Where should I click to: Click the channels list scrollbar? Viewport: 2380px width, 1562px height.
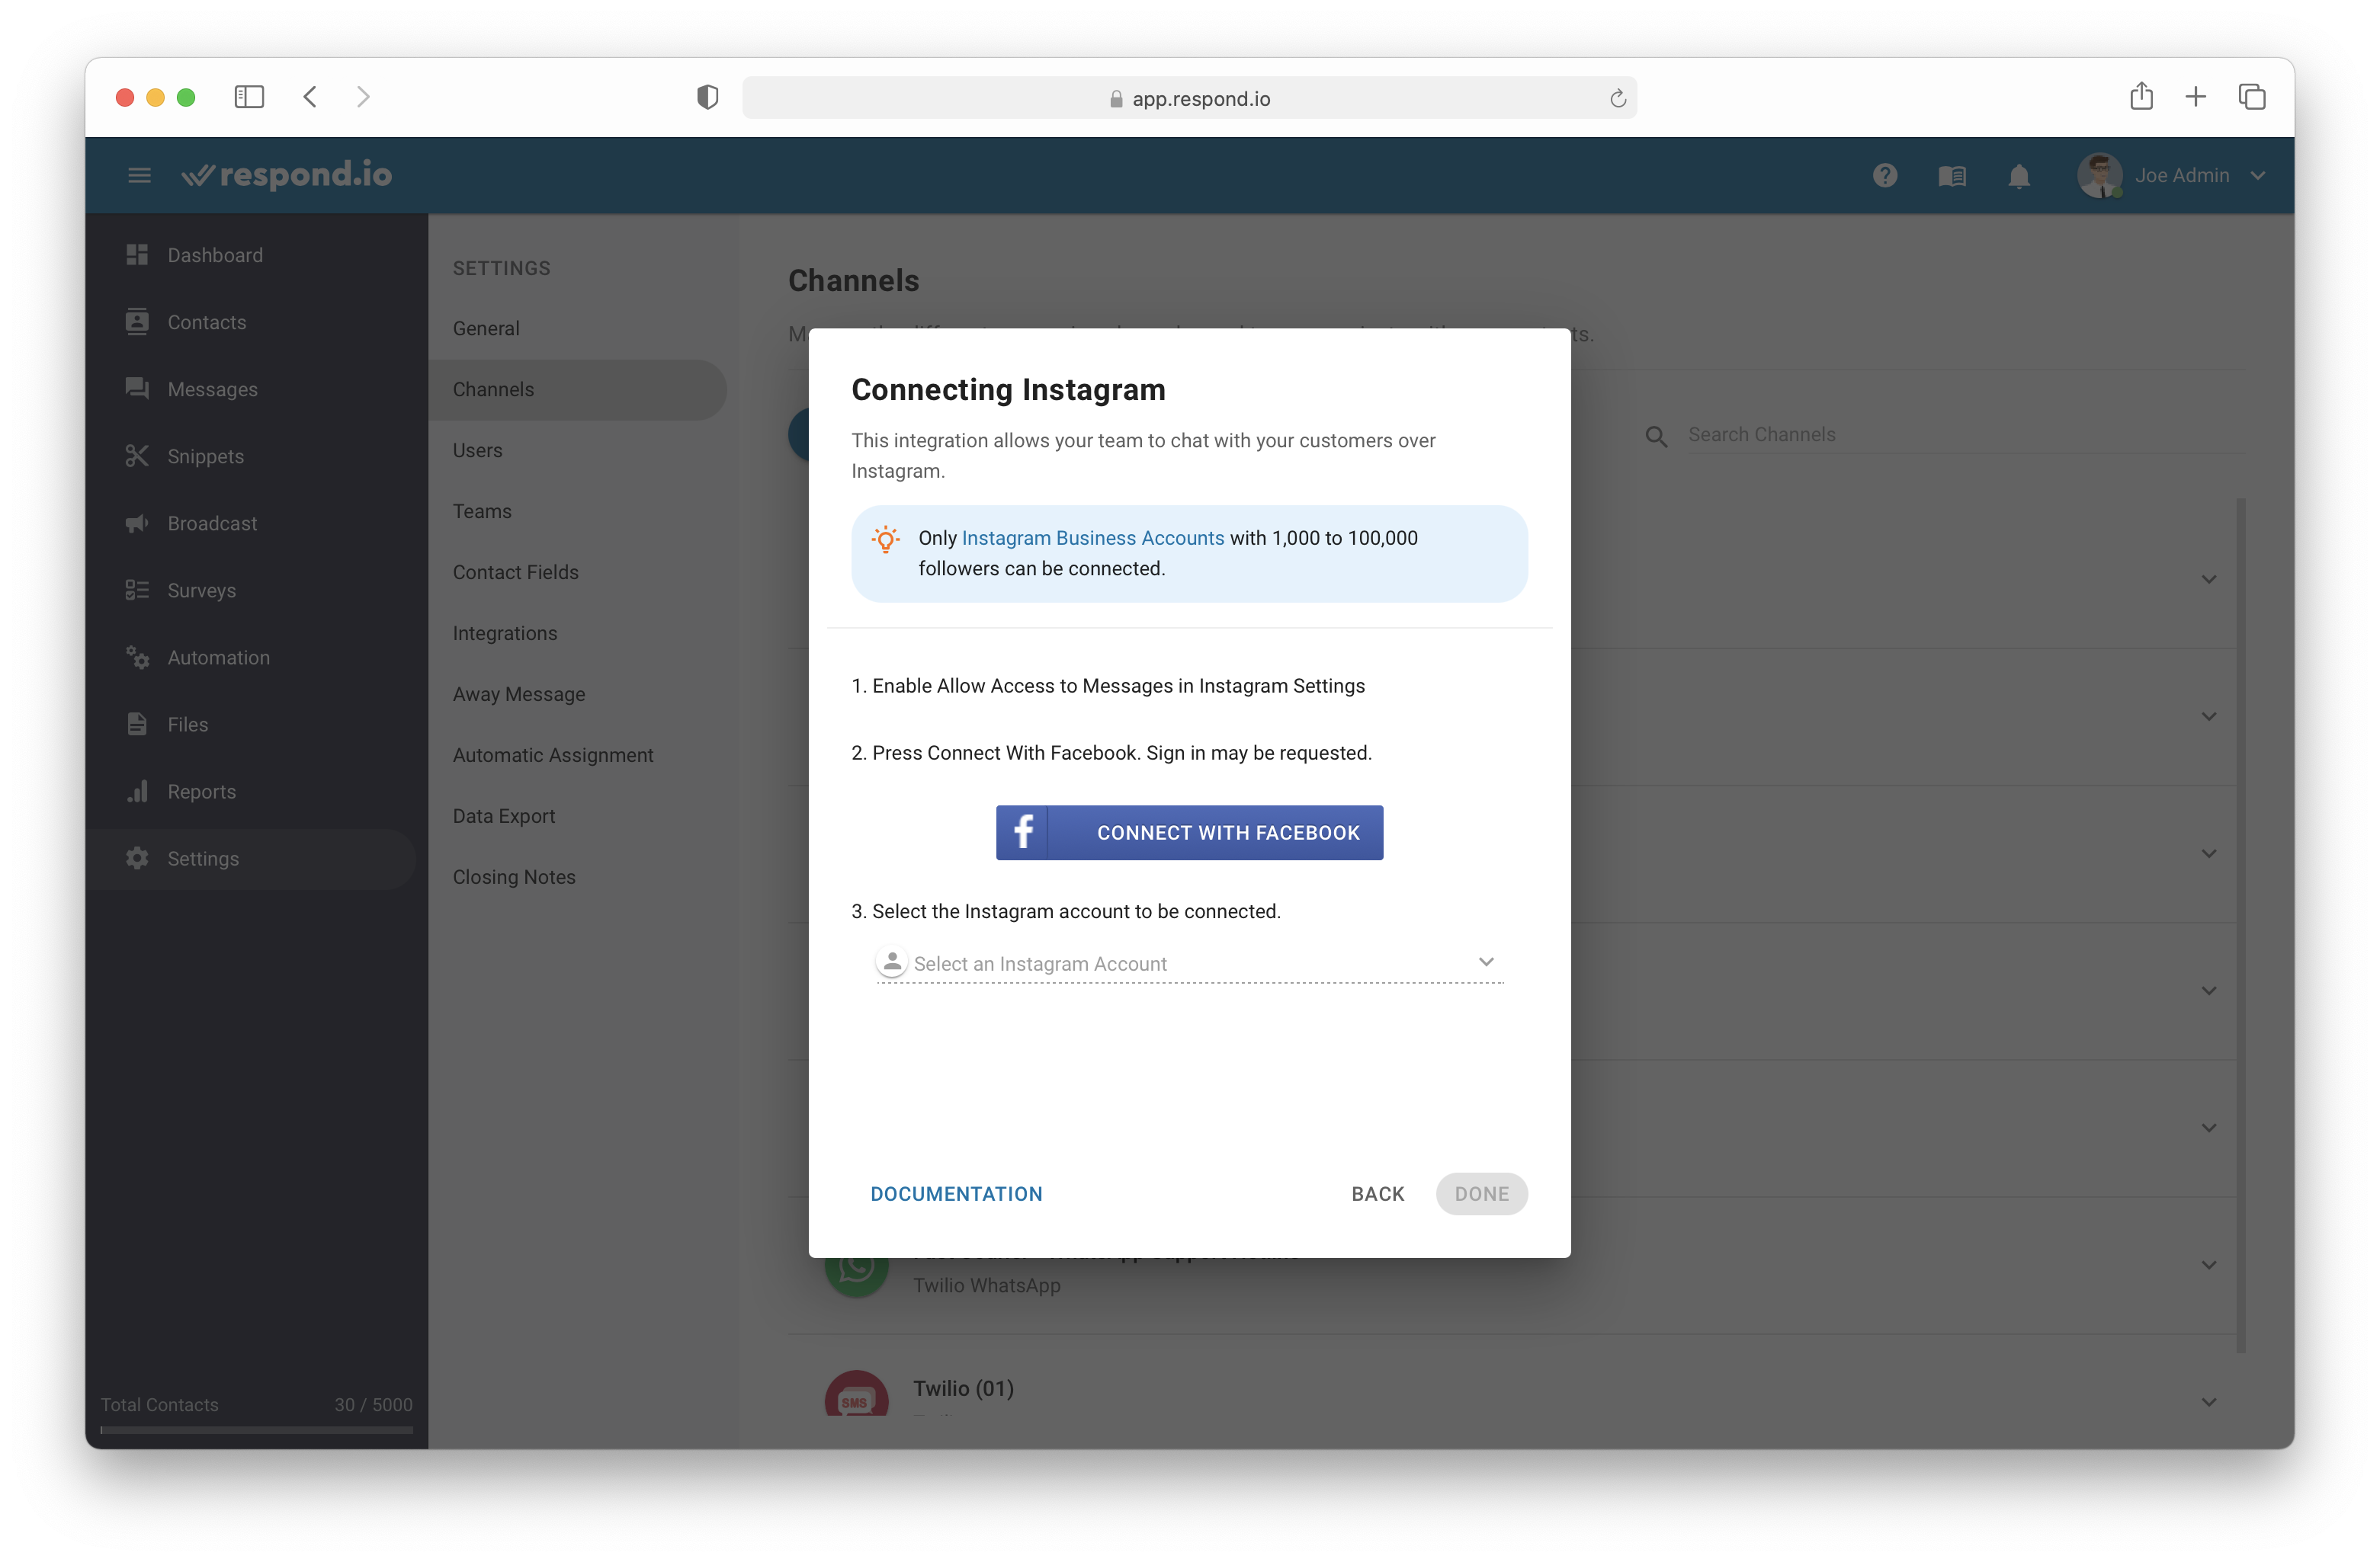point(2241,924)
